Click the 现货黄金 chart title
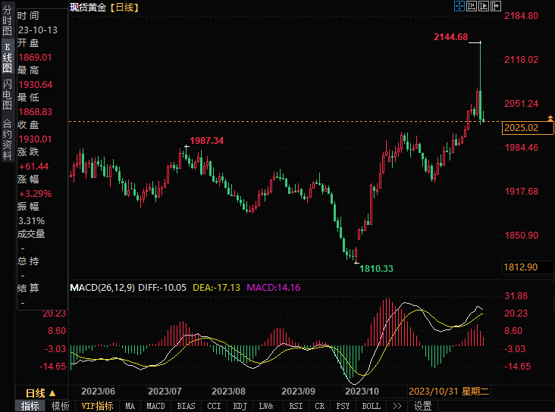The width and height of the screenshot is (555, 412). (x=88, y=7)
